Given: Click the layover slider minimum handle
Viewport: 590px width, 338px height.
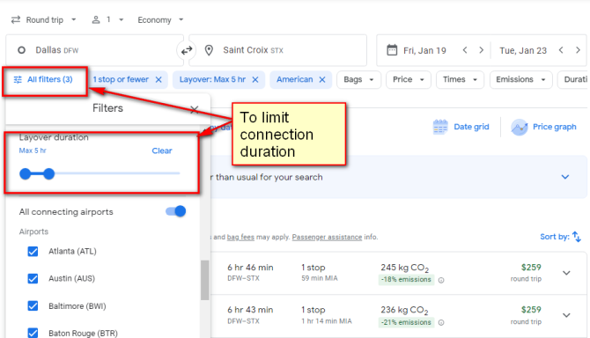Looking at the screenshot, I should coord(26,173).
